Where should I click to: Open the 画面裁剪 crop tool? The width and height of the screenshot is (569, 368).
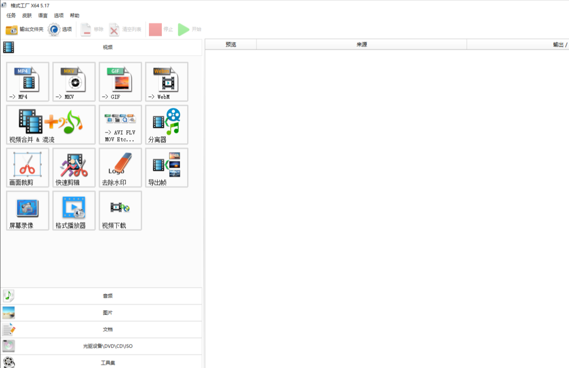pos(28,168)
